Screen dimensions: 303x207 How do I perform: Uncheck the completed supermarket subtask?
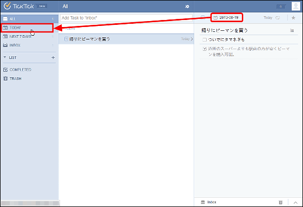click(x=205, y=49)
